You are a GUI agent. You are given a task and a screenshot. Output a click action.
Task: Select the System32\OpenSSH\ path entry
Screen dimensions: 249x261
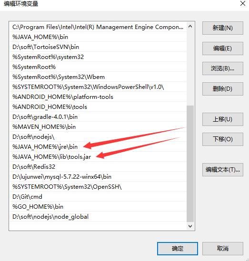pos(98,186)
